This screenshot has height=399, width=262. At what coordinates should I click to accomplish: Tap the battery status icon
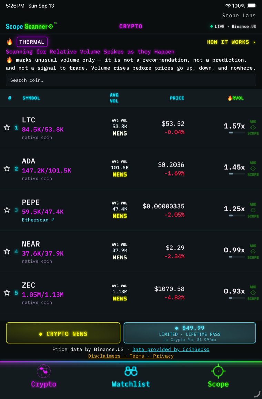(x=252, y=6)
